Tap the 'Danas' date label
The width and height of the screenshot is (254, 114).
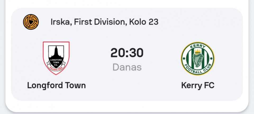click(x=127, y=67)
